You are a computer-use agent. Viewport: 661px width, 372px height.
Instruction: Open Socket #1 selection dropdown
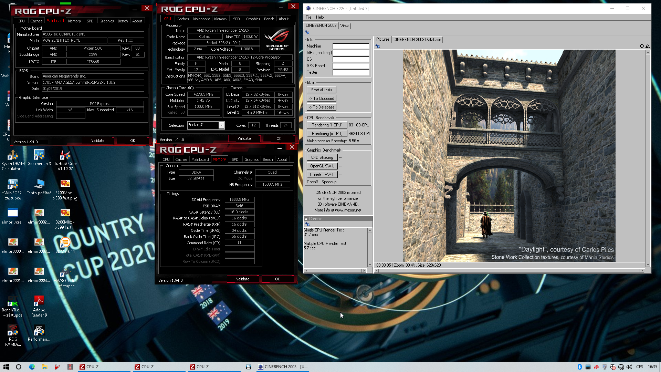tap(221, 125)
